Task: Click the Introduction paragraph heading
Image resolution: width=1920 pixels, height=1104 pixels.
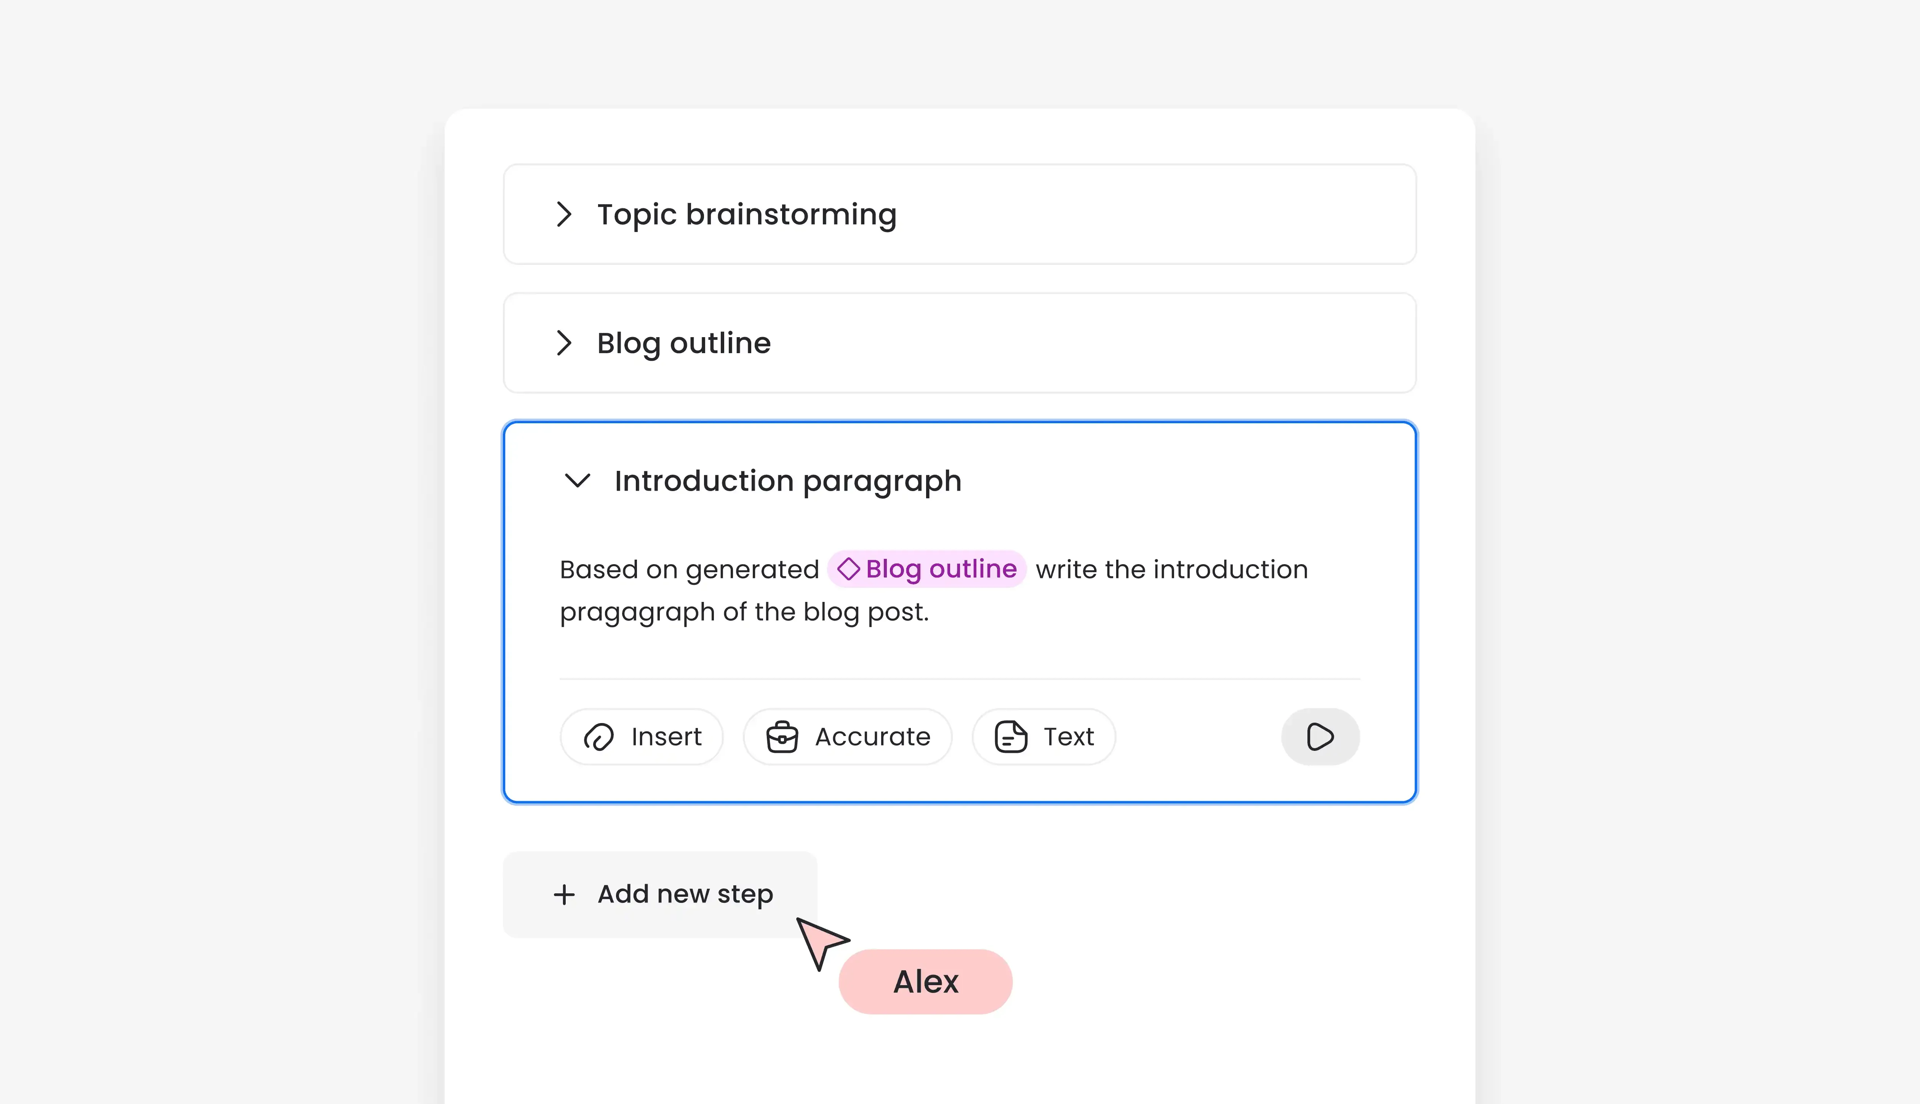Action: [787, 482]
